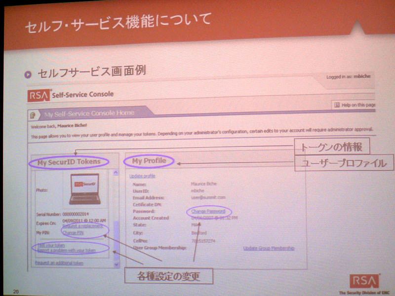Click the 'Account Created' label

(x=151, y=218)
